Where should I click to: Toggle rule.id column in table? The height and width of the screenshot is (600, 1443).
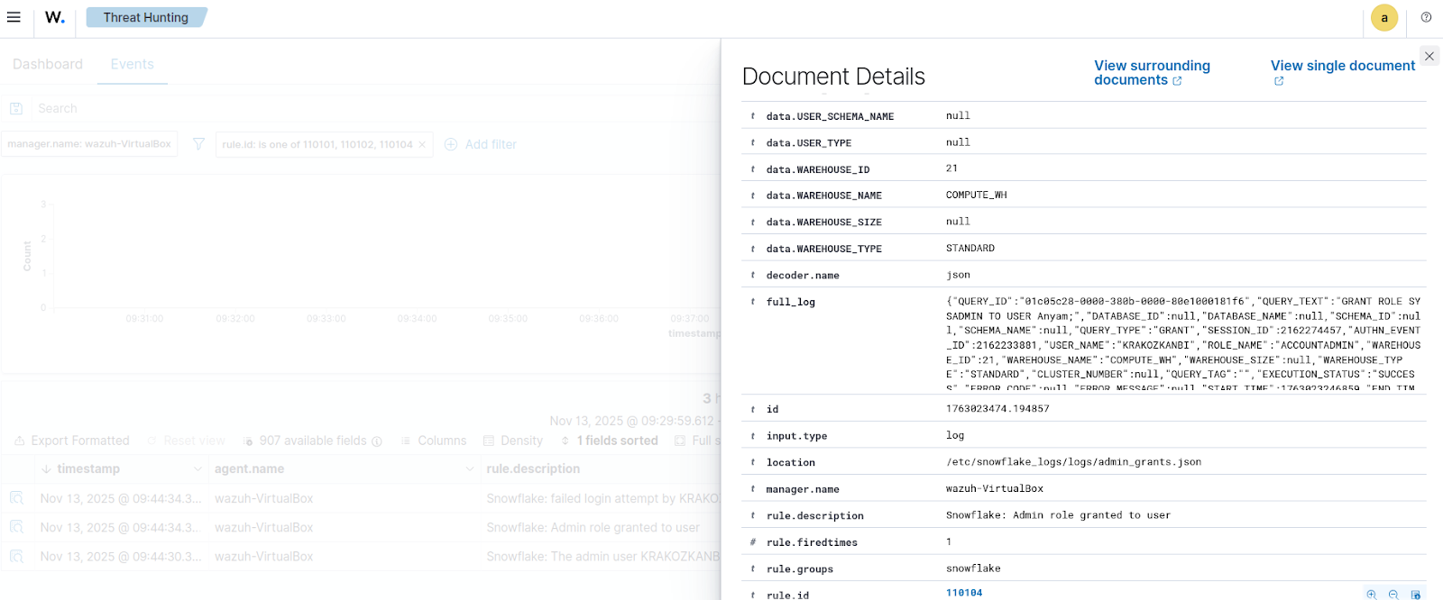point(1415,594)
